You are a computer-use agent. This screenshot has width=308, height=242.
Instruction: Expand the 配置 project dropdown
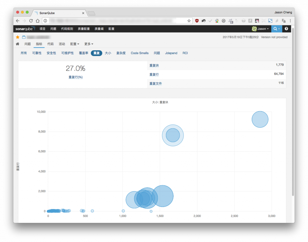click(x=75, y=44)
